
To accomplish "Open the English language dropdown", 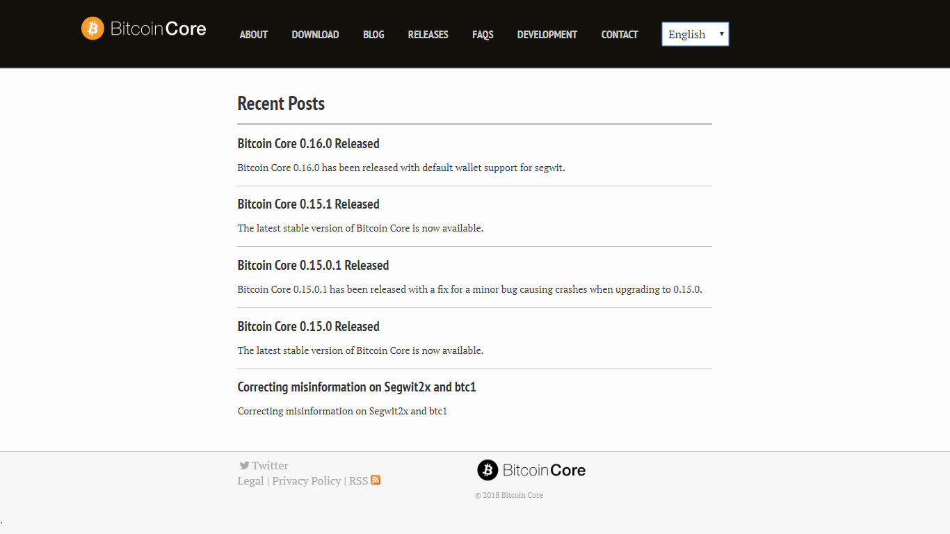I will [695, 34].
